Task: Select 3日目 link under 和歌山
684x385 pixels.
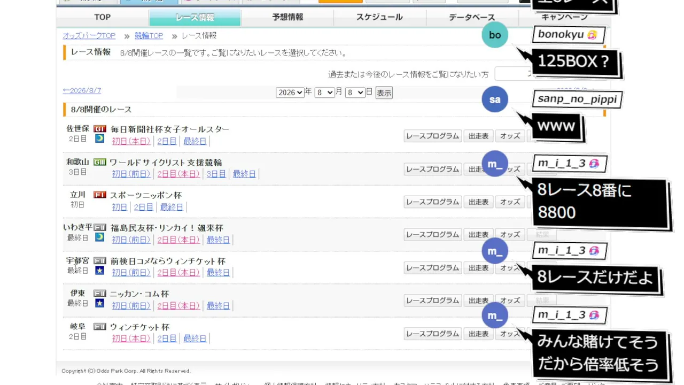Action: [216, 174]
